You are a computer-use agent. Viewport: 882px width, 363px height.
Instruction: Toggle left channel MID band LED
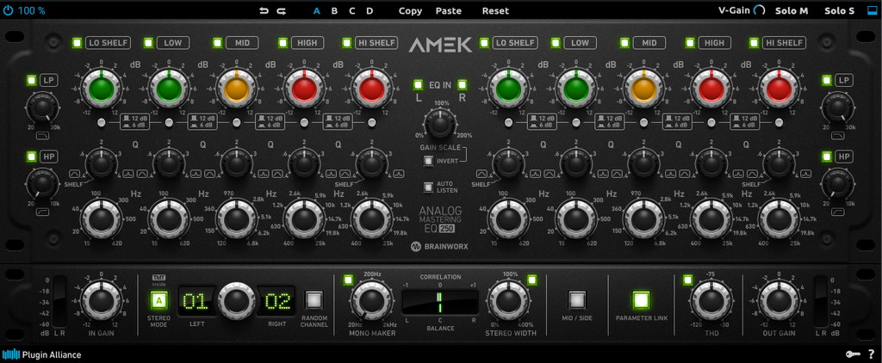(218, 43)
